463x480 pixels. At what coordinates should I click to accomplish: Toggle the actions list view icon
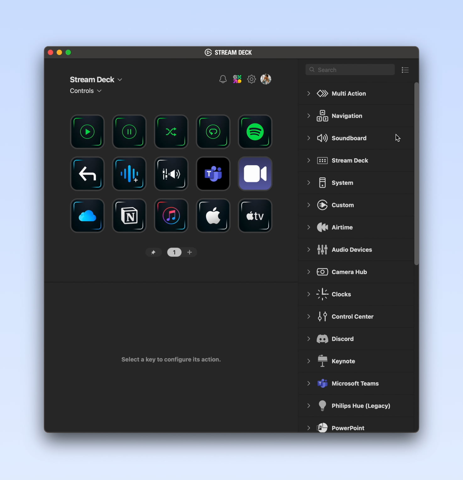(405, 70)
